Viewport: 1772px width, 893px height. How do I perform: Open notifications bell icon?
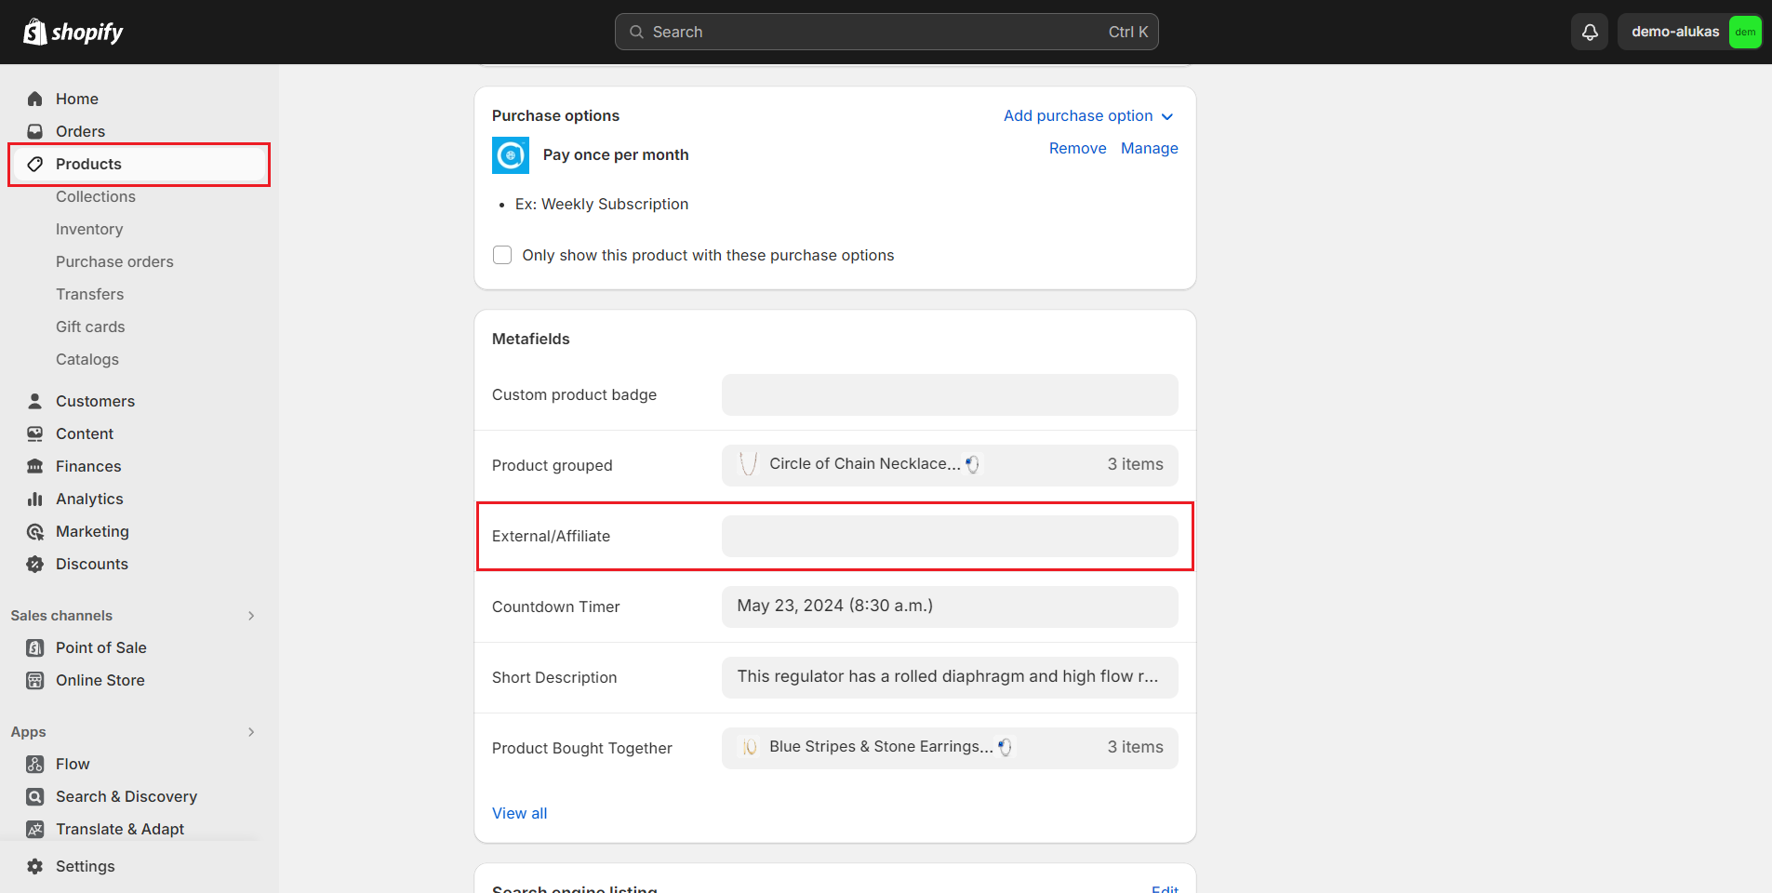pos(1590,32)
